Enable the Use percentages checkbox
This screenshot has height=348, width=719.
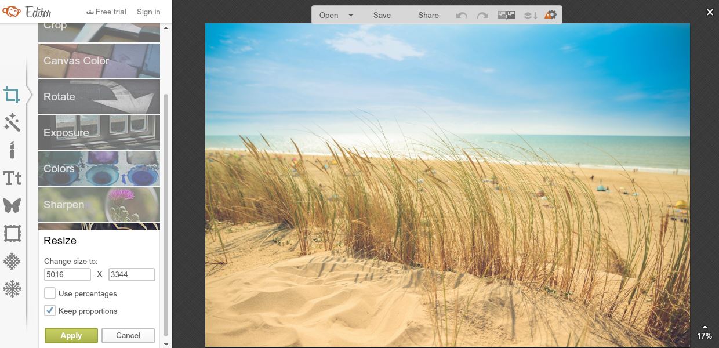[50, 293]
